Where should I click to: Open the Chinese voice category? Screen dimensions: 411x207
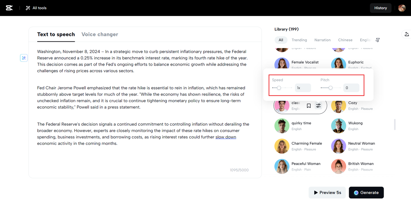coord(345,40)
